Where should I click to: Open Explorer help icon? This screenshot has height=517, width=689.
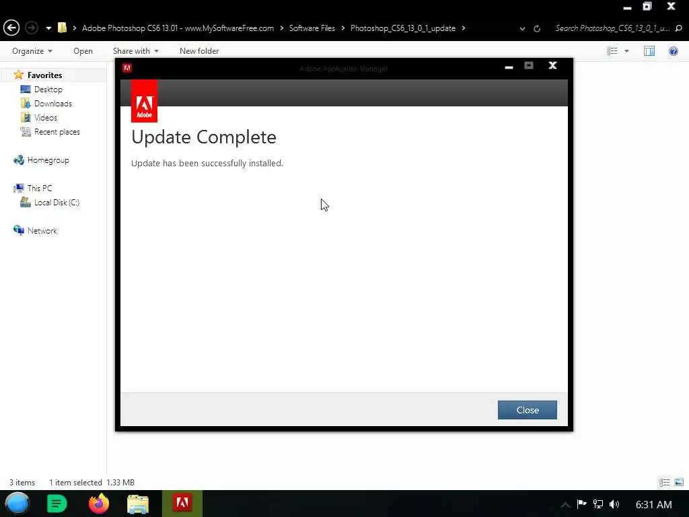tap(673, 51)
